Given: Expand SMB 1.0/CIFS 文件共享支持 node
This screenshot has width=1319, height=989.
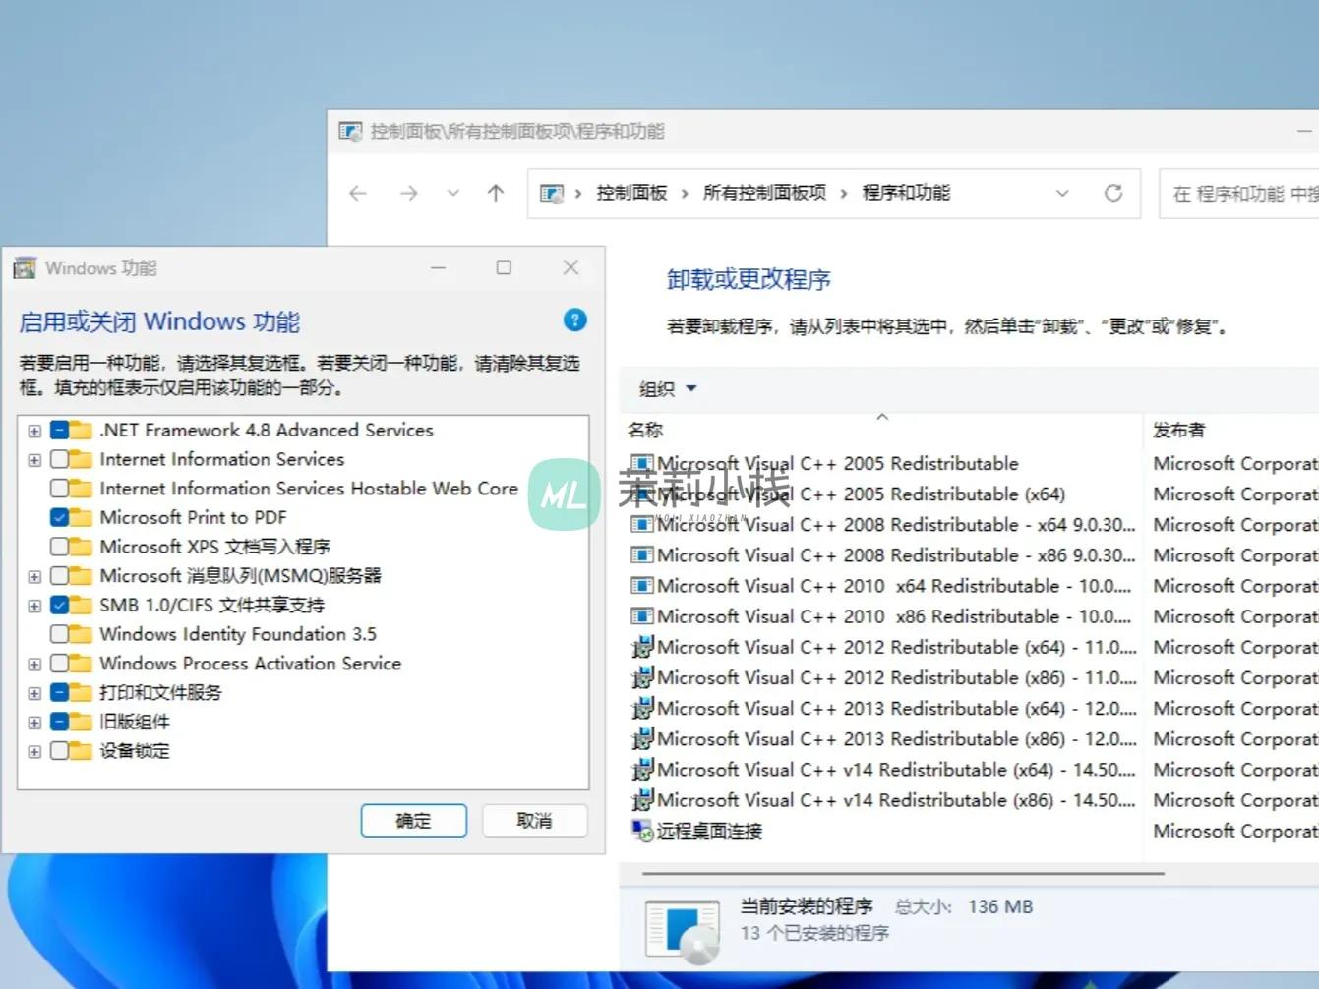Looking at the screenshot, I should pos(34,606).
